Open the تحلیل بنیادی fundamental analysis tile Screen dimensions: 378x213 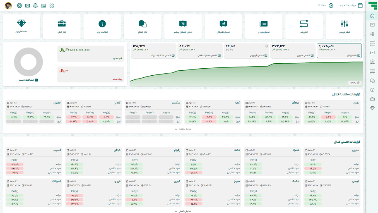[263, 26]
